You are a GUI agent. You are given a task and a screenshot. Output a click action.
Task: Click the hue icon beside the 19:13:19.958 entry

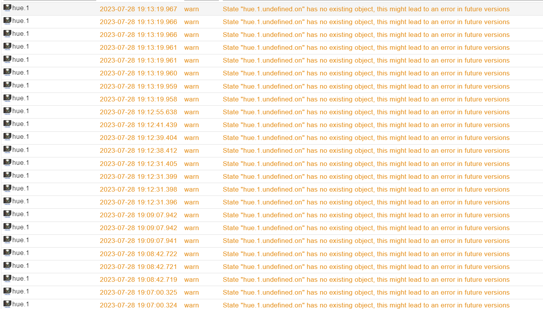coord(7,99)
